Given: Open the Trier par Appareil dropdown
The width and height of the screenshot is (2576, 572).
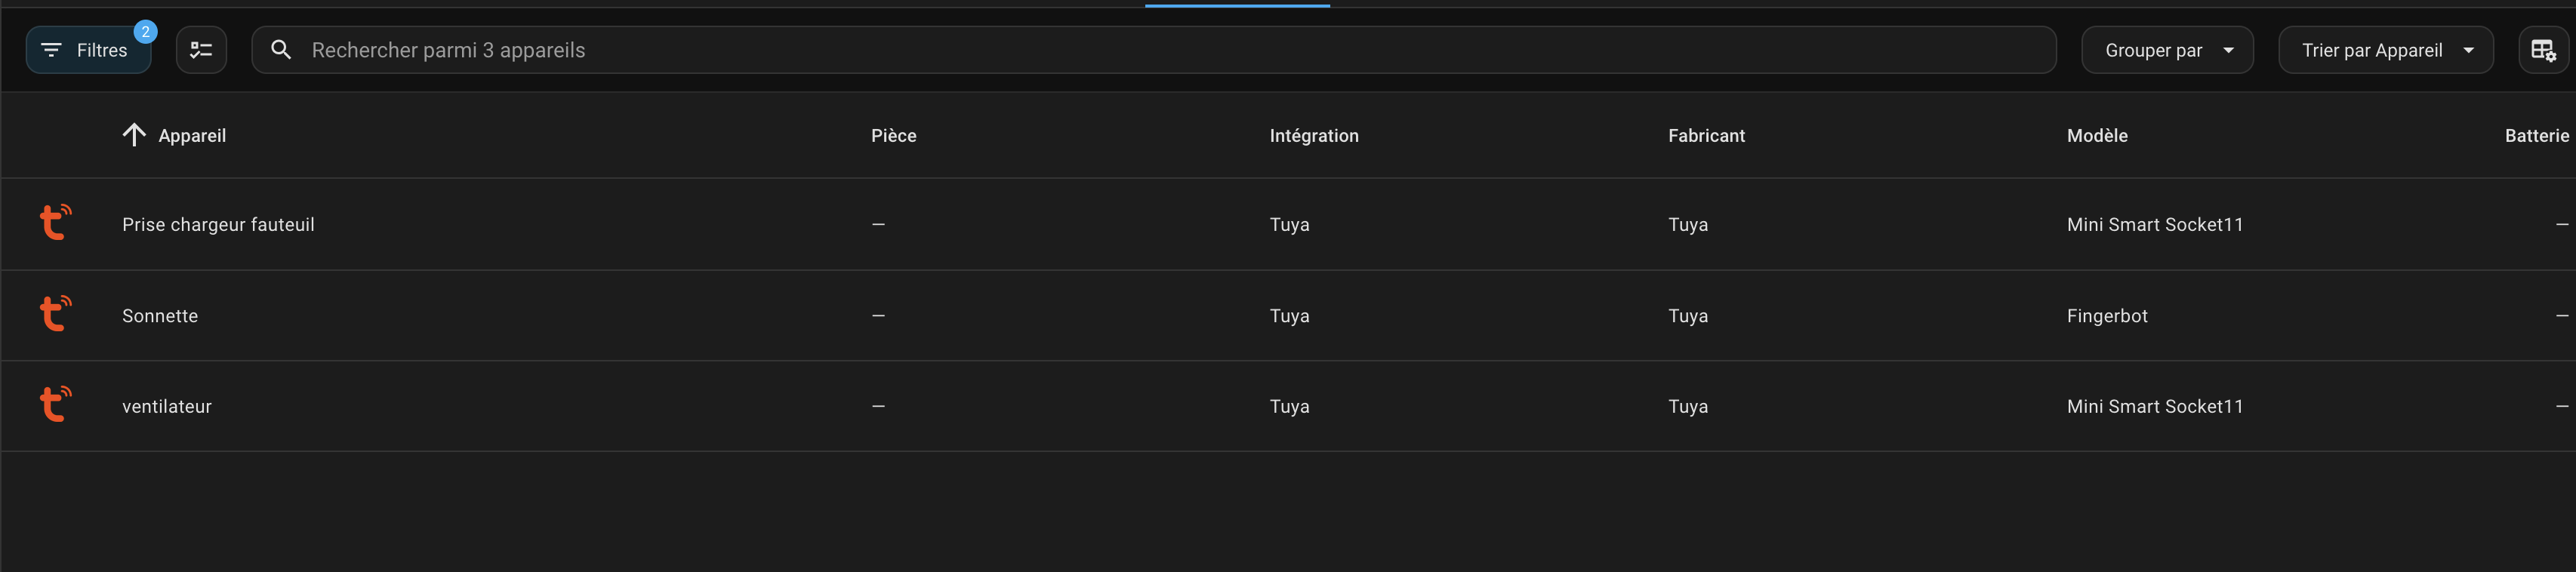Looking at the screenshot, I should [2385, 50].
